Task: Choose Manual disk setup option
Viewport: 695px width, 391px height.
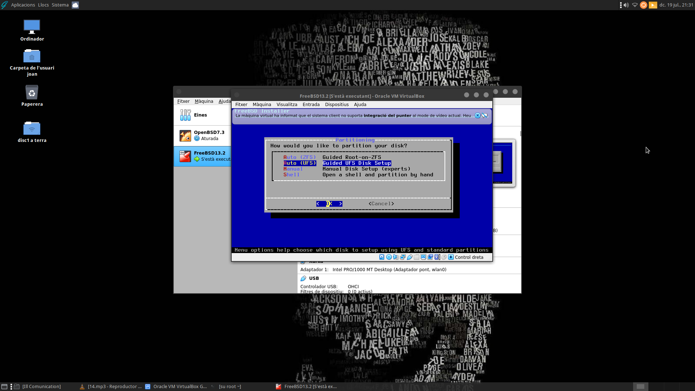Action: coord(347,169)
